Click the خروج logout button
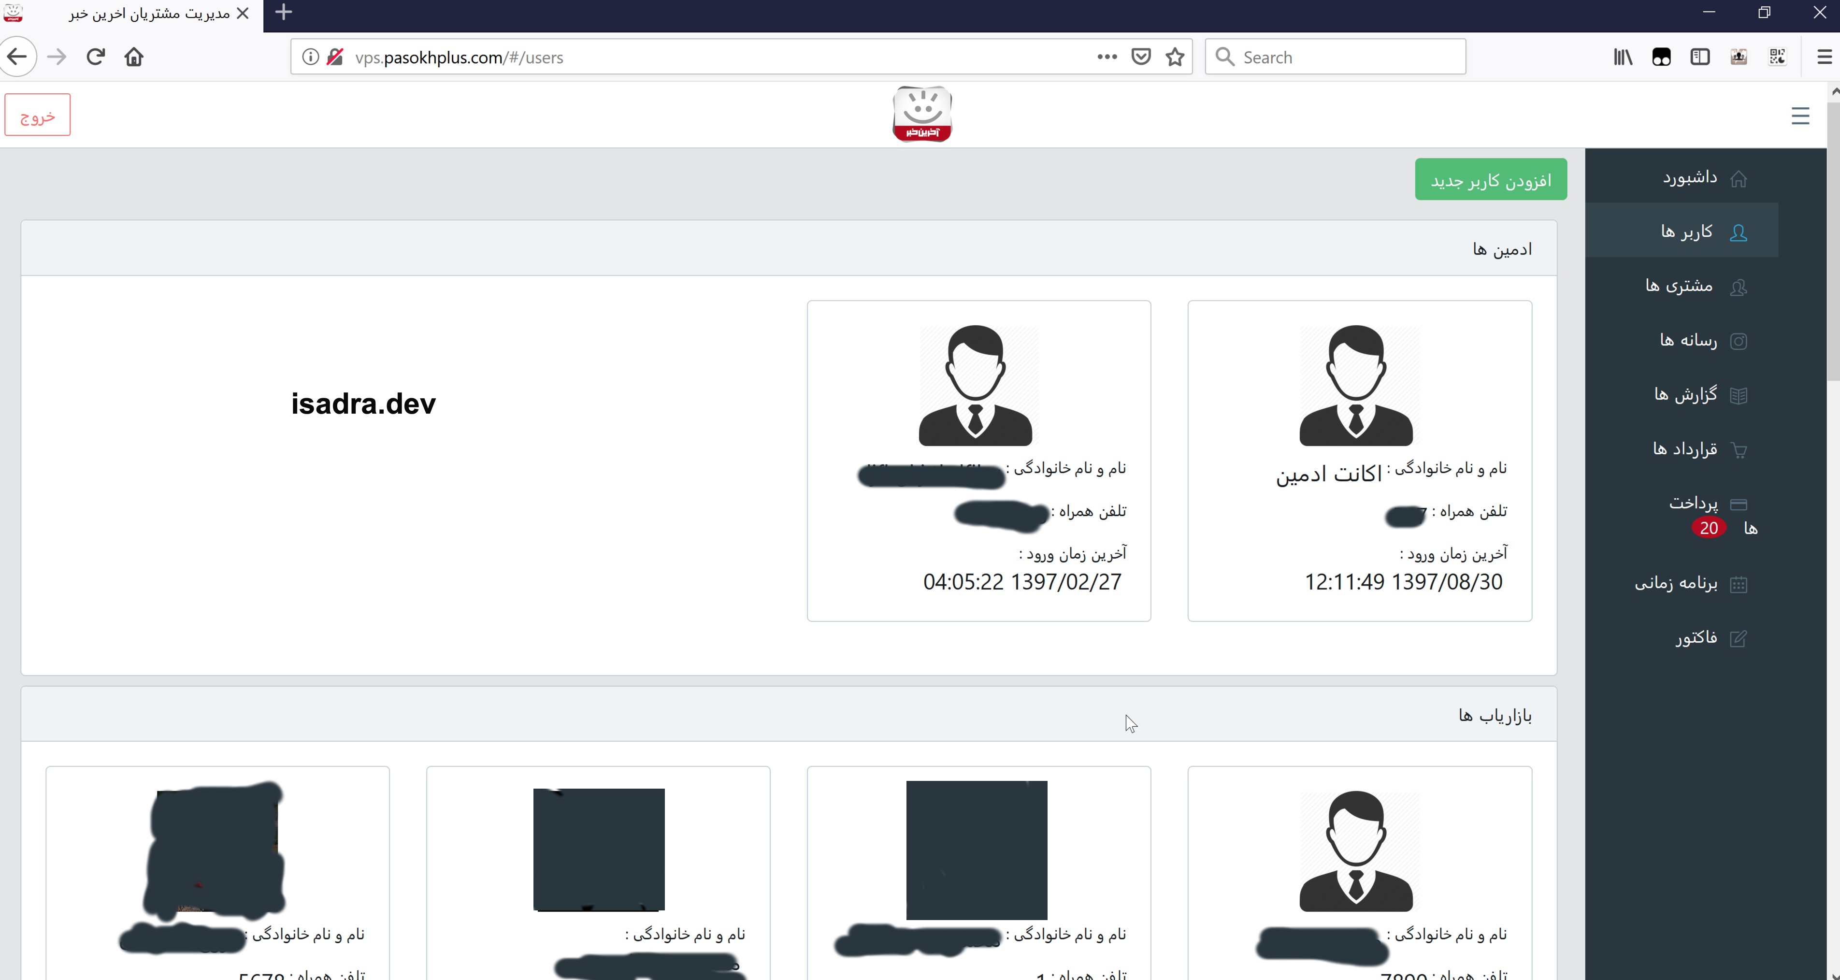1840x980 pixels. (x=37, y=115)
